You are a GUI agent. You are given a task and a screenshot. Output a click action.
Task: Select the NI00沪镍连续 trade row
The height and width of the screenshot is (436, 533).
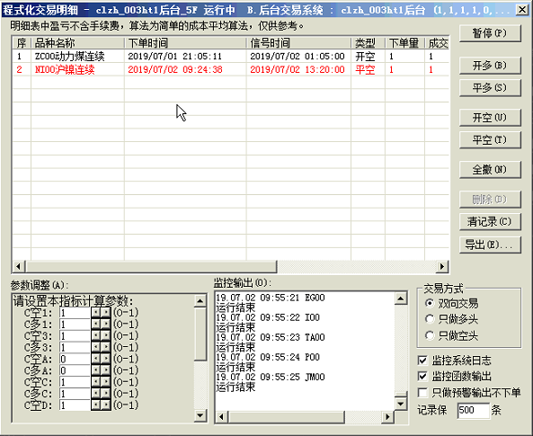230,70
